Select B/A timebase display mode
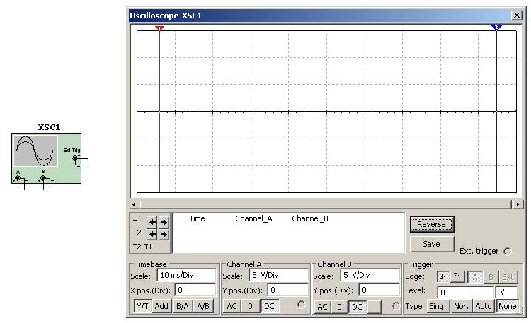This screenshot has width=531, height=323. click(183, 306)
